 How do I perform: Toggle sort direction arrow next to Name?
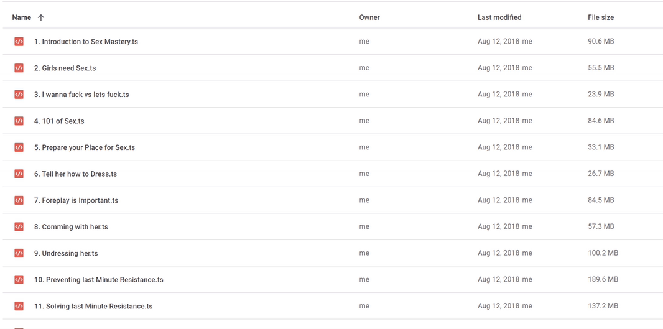(x=40, y=17)
